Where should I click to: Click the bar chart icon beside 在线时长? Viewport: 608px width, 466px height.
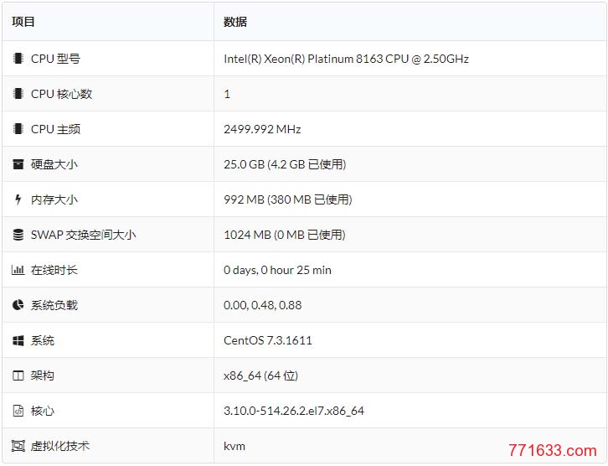click(x=18, y=270)
